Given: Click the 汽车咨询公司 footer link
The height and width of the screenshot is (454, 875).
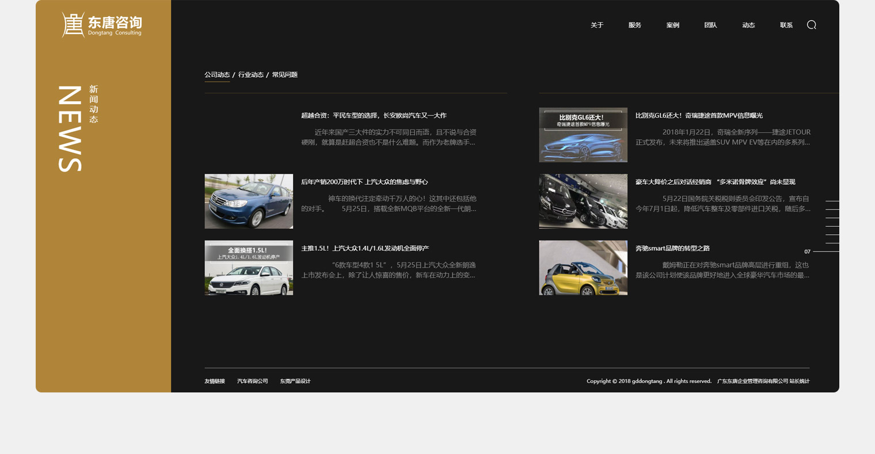Looking at the screenshot, I should click(253, 381).
